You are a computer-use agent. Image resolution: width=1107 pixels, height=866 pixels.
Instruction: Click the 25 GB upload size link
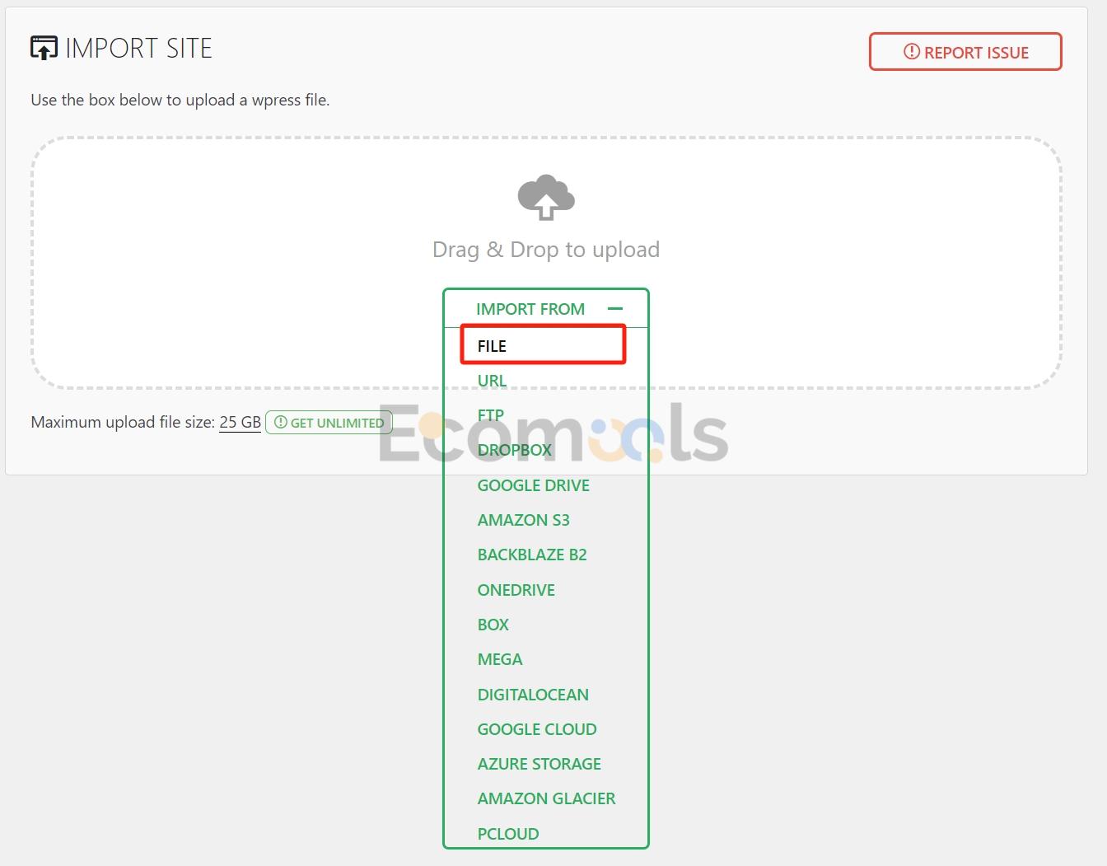click(x=240, y=422)
